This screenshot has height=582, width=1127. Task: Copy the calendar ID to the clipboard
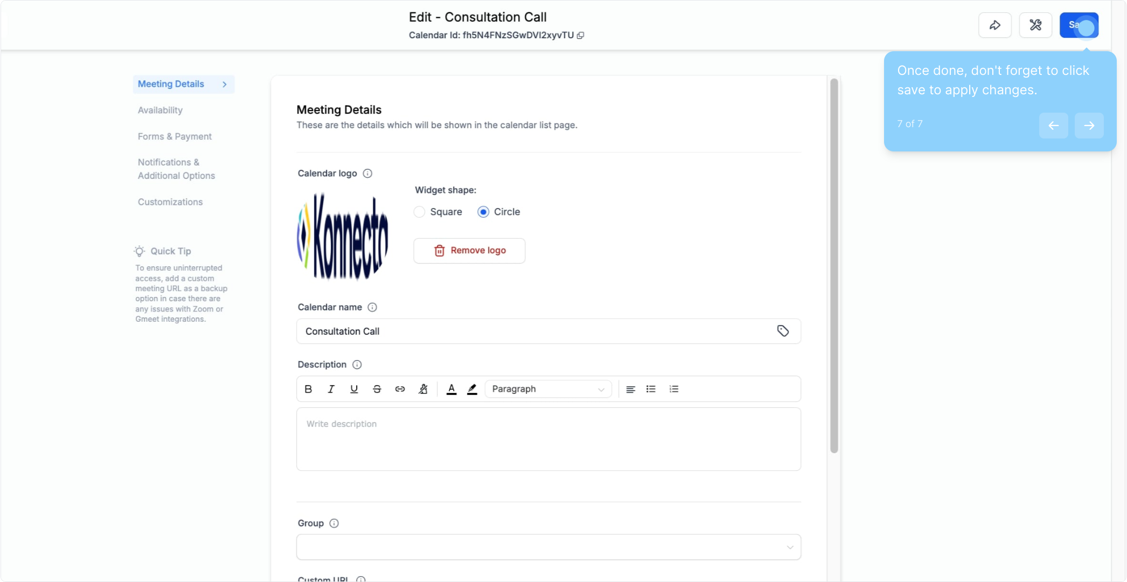581,36
